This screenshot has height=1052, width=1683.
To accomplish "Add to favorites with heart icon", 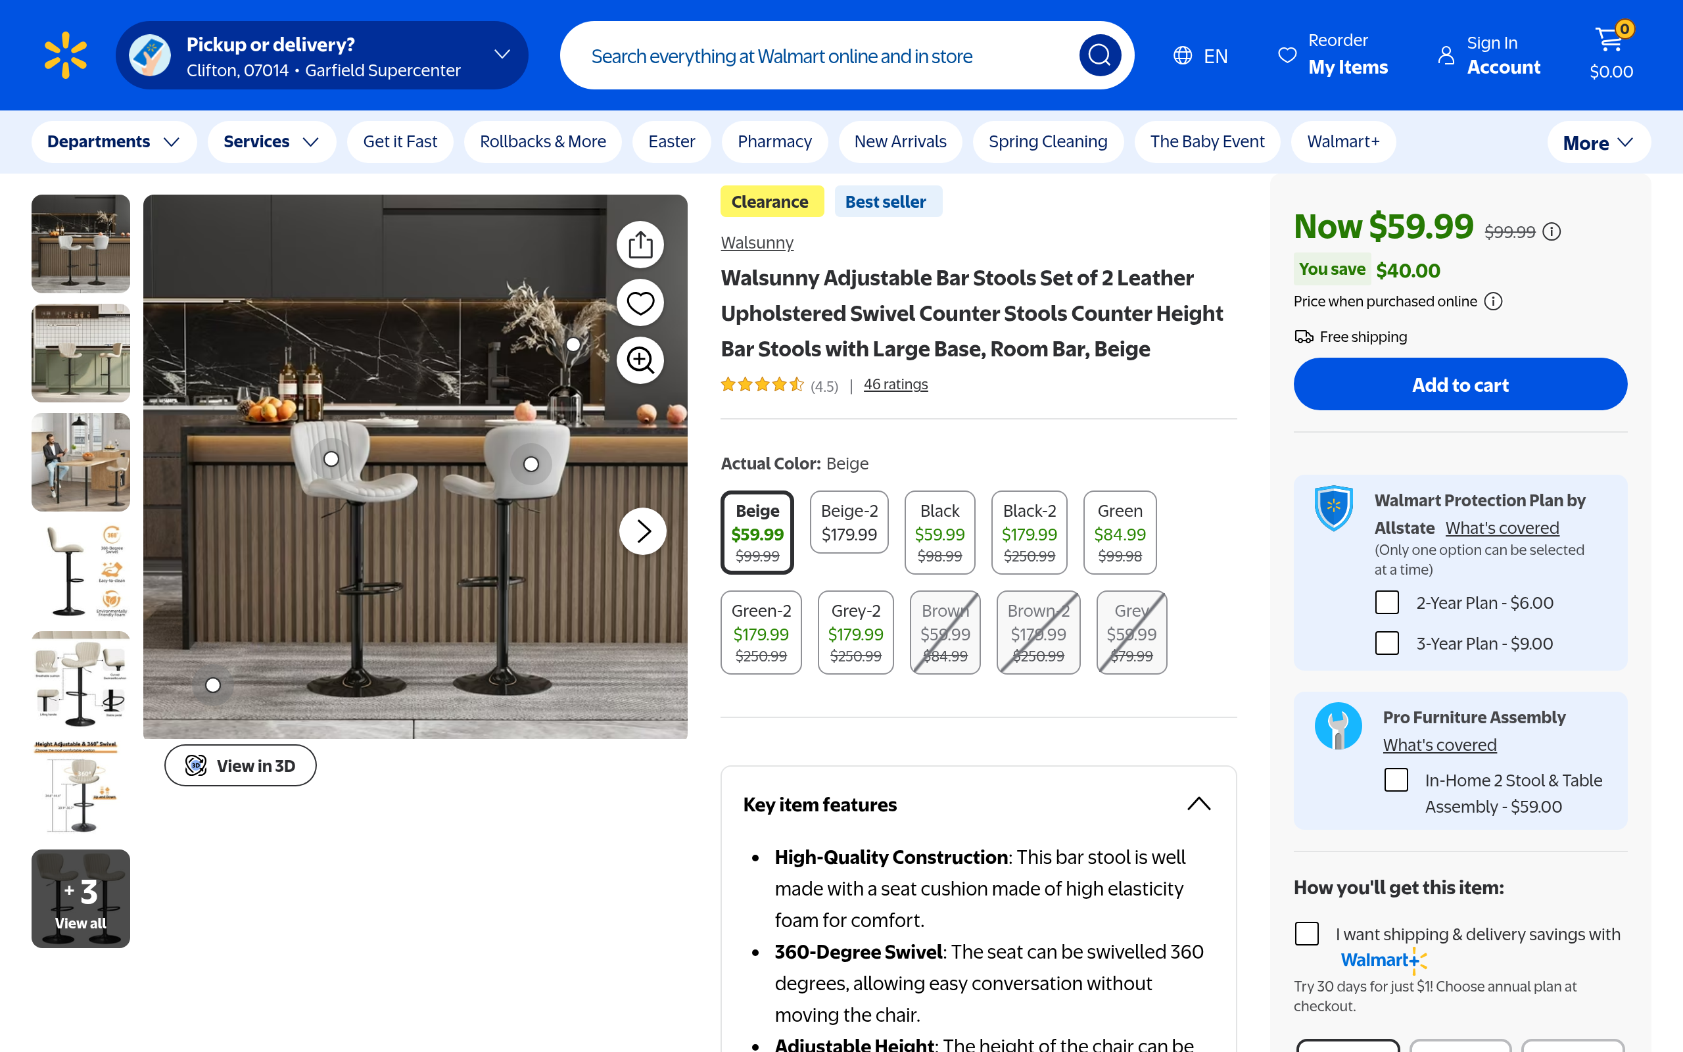I will [x=640, y=302].
